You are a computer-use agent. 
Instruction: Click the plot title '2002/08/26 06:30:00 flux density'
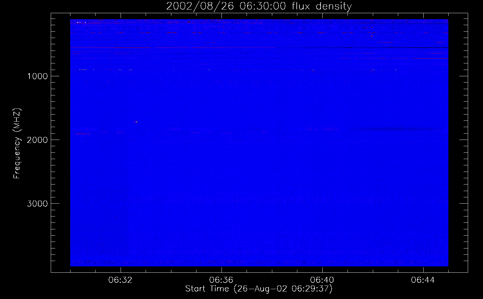click(259, 6)
